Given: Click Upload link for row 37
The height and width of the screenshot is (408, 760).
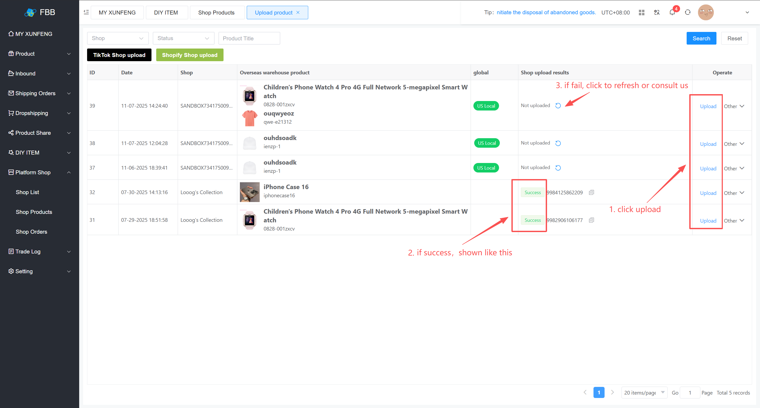Looking at the screenshot, I should click(708, 168).
